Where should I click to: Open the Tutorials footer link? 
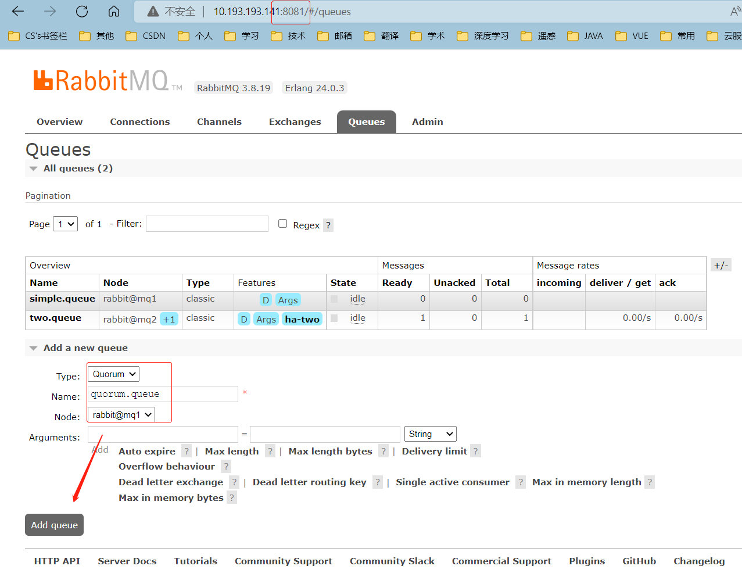pyautogui.click(x=196, y=561)
